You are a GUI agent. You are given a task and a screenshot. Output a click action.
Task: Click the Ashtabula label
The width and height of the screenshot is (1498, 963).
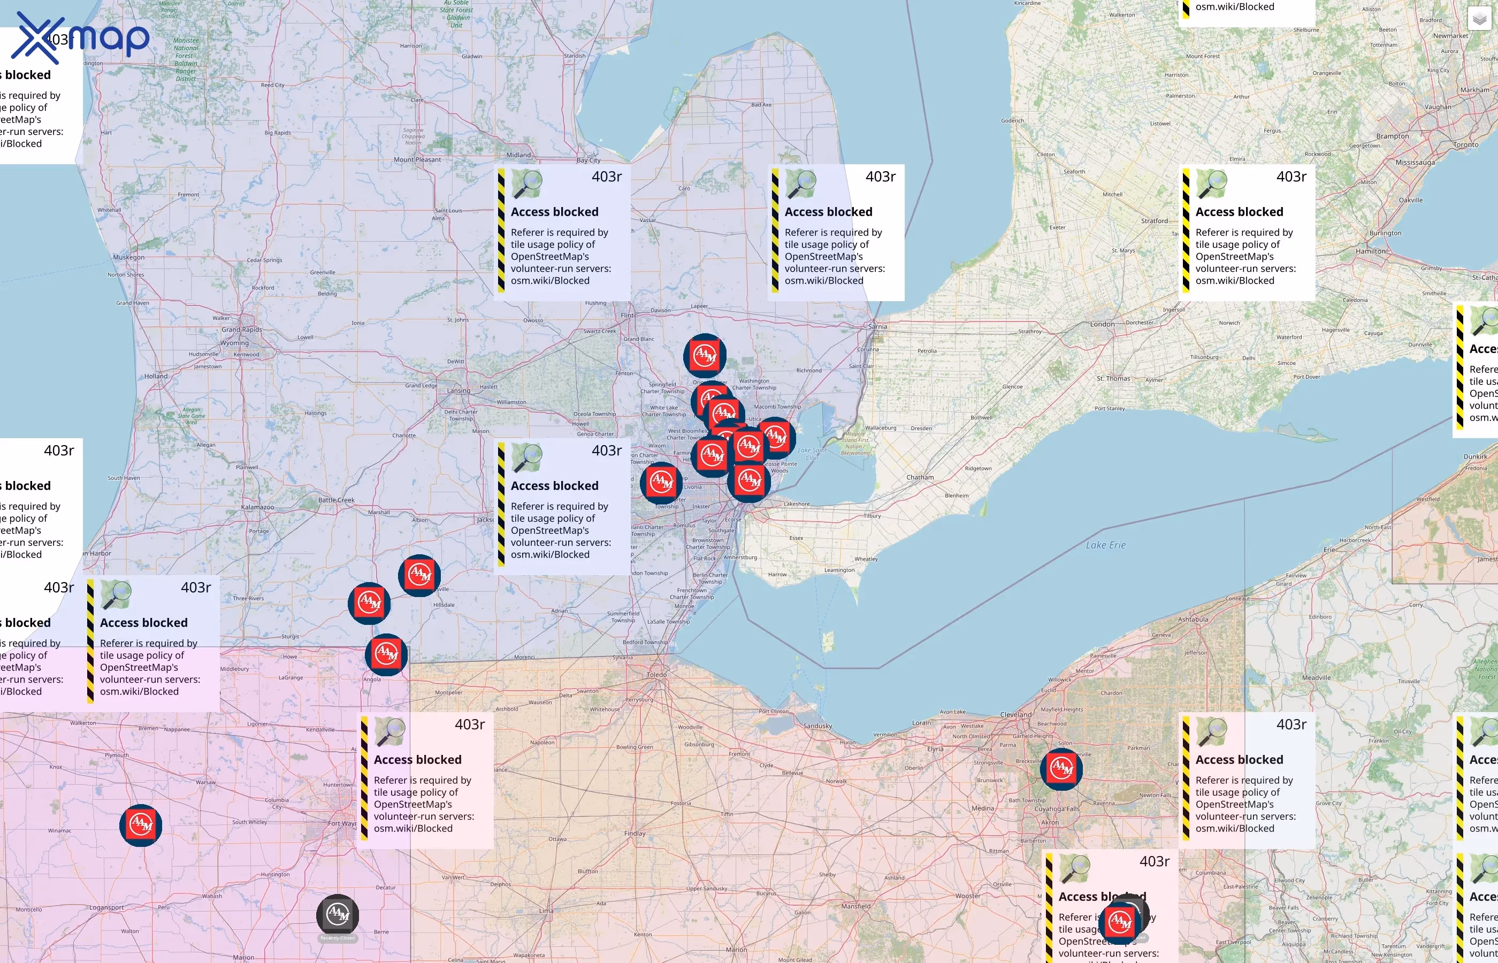click(x=1193, y=620)
